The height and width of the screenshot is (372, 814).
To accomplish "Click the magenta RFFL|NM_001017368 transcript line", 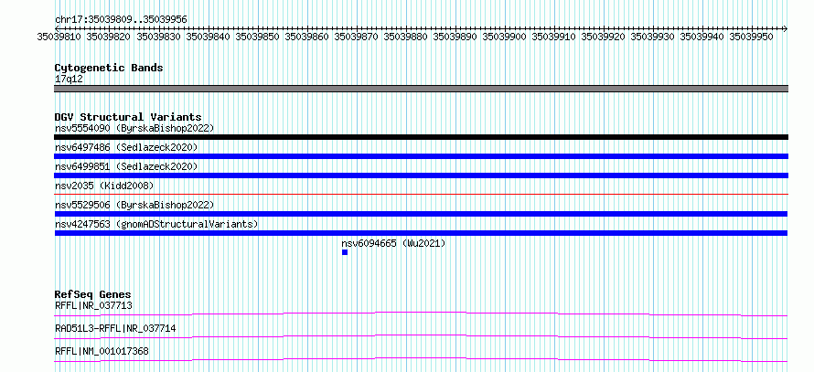I will (x=421, y=359).
